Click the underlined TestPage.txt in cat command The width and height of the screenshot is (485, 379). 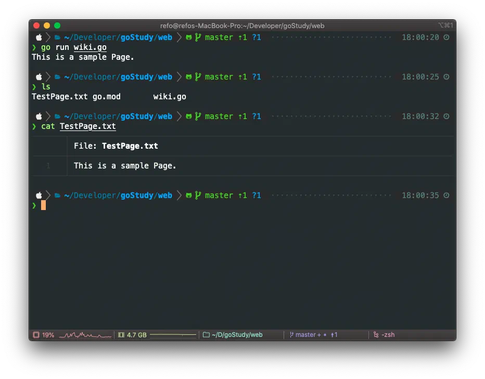[87, 126]
